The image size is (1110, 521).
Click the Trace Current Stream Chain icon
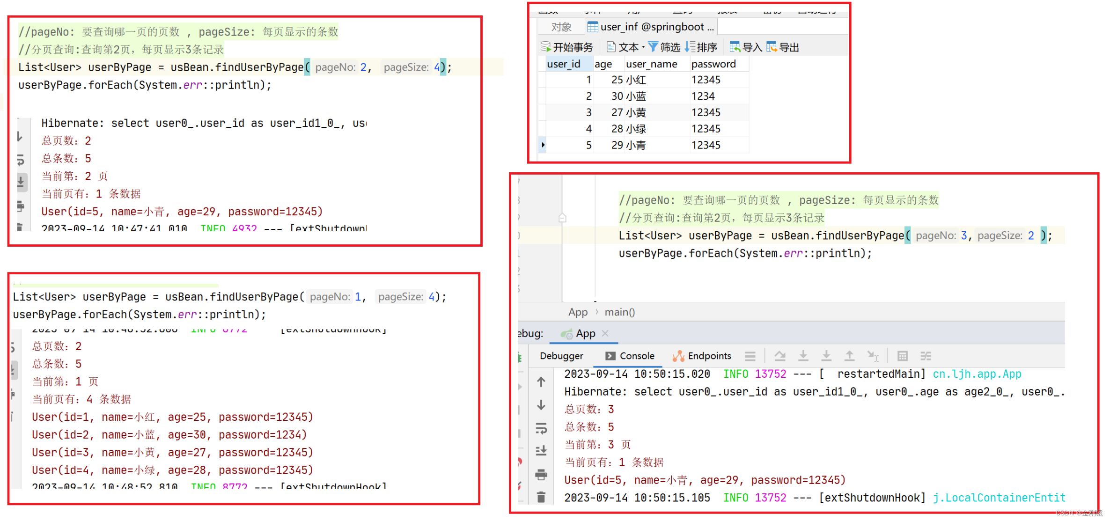(926, 357)
